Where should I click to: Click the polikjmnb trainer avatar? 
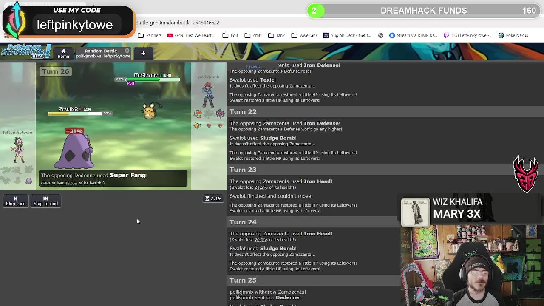pos(208,95)
